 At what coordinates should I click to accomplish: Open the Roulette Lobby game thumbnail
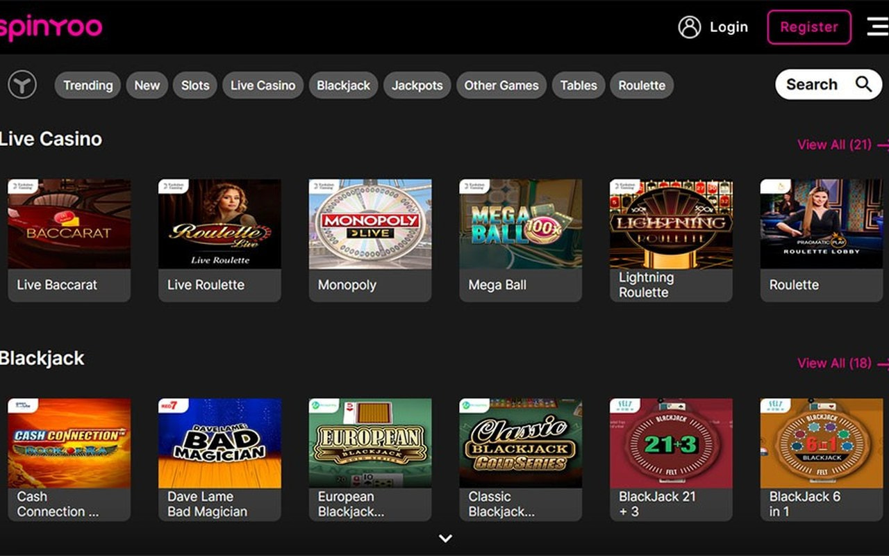coord(822,224)
